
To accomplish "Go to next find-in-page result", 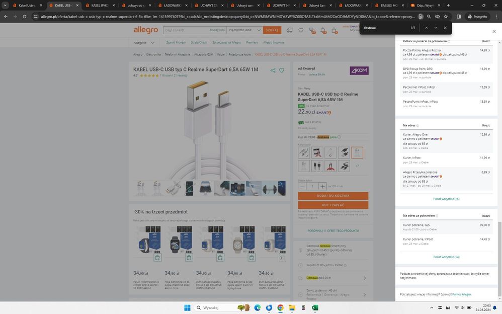I will (436, 28).
